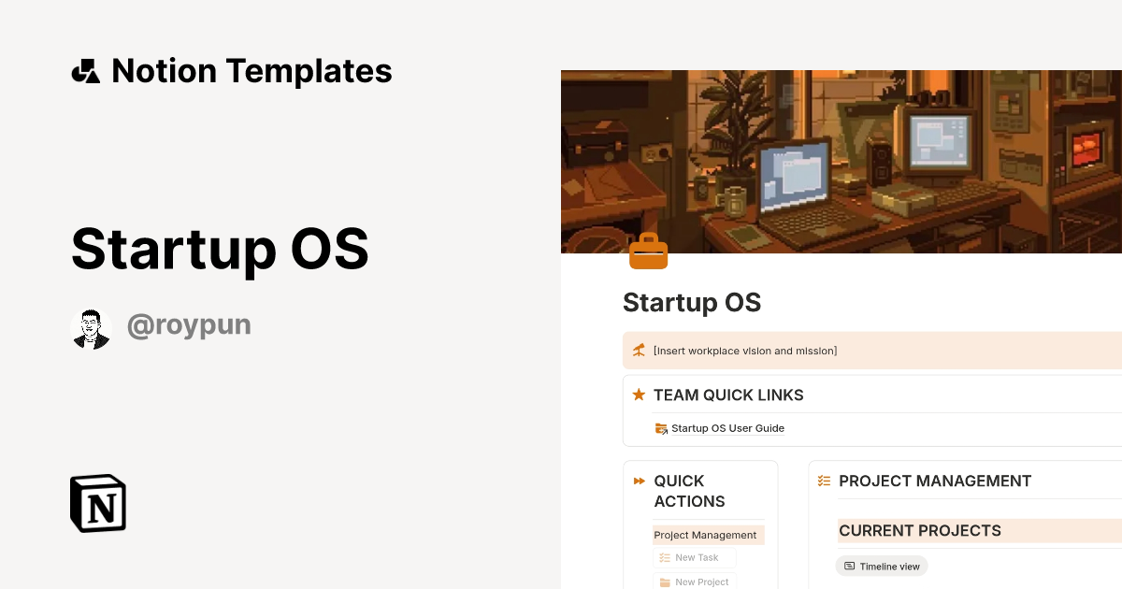Visit the @roypun creator profile

[189, 324]
